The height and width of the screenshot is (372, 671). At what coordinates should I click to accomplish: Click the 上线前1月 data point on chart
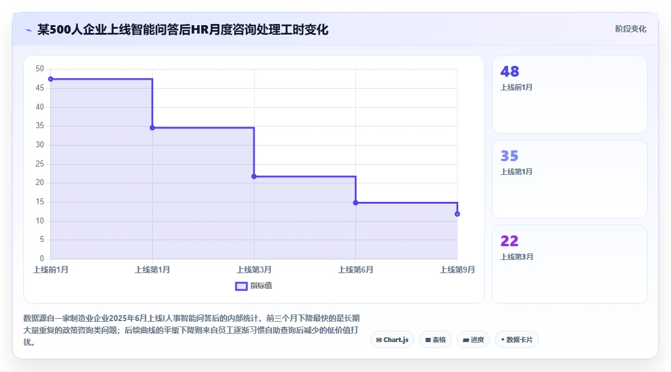51,79
